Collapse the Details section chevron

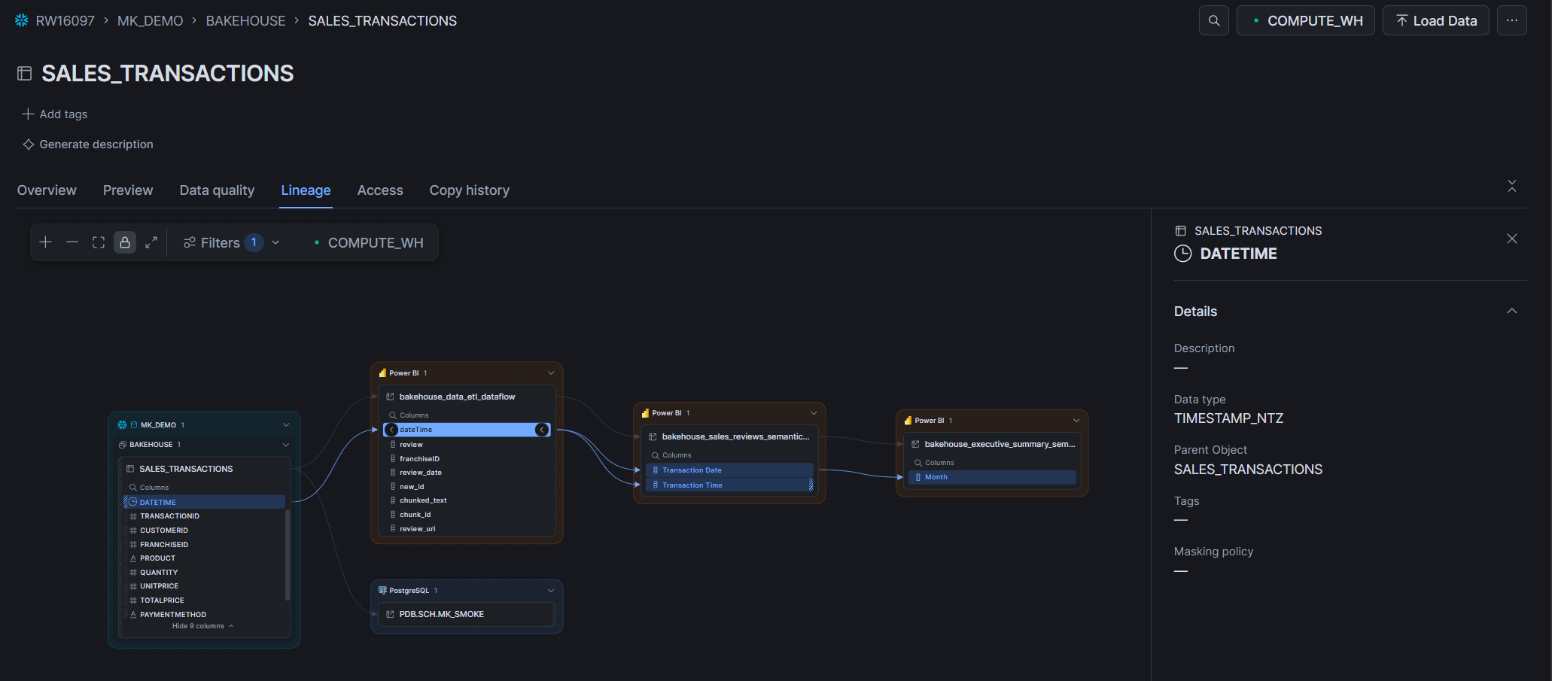(1512, 312)
